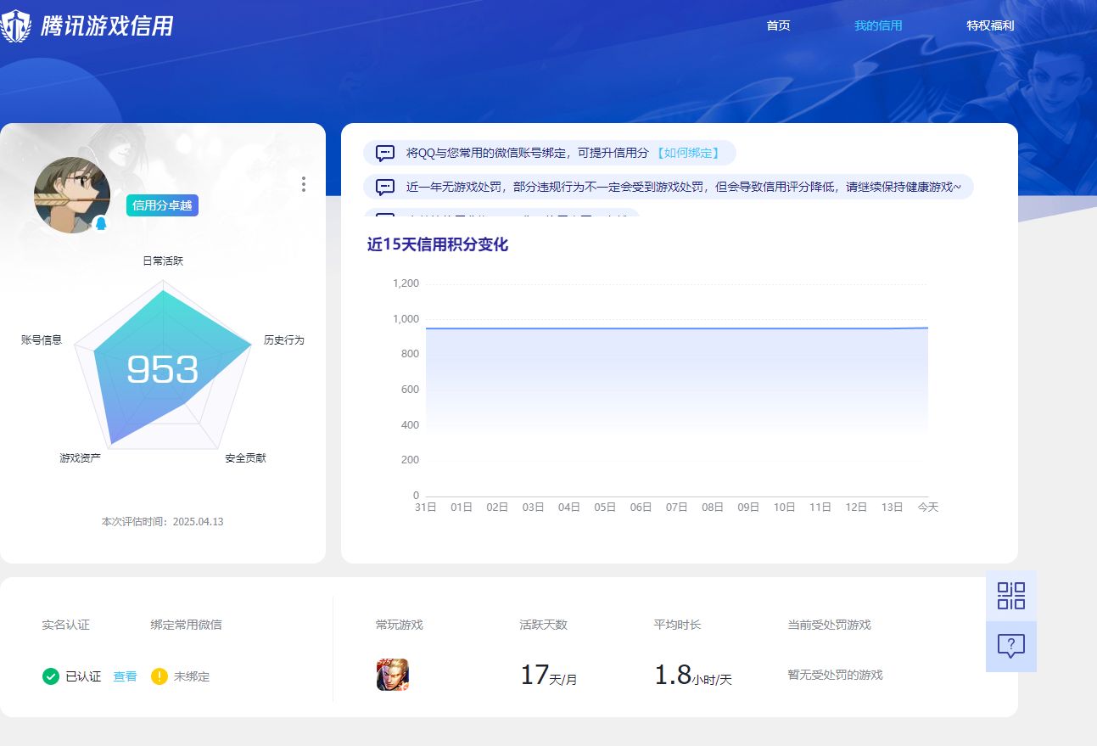Click the yellow 未绑定 warning icon
Screen dimensions: 1097x746
[x=160, y=676]
